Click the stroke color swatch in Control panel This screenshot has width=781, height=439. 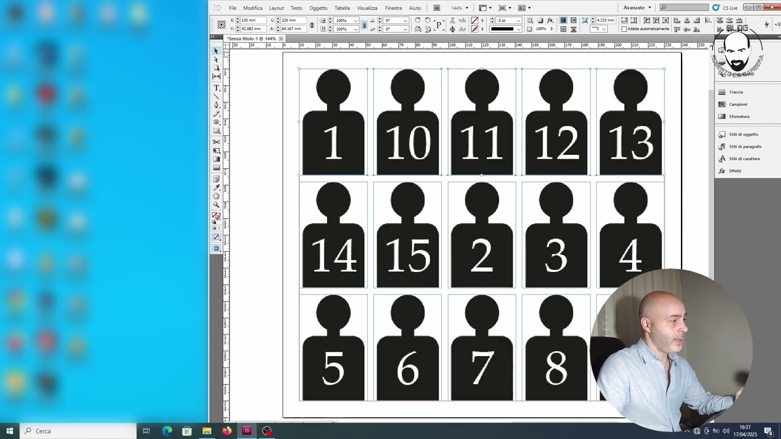pos(474,29)
